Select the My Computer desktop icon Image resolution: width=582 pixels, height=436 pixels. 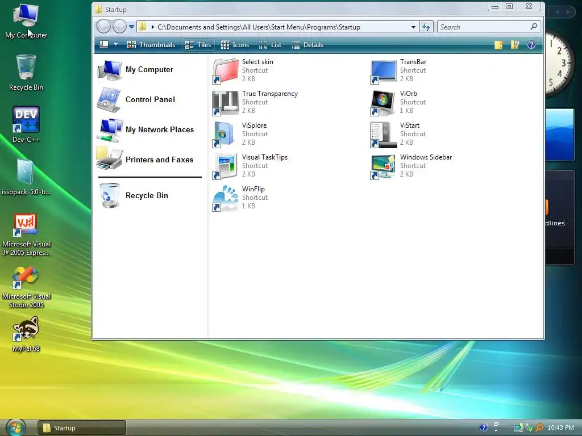(26, 21)
